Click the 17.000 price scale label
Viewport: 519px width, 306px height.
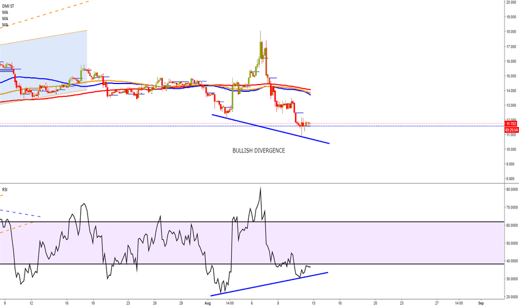[x=511, y=47]
